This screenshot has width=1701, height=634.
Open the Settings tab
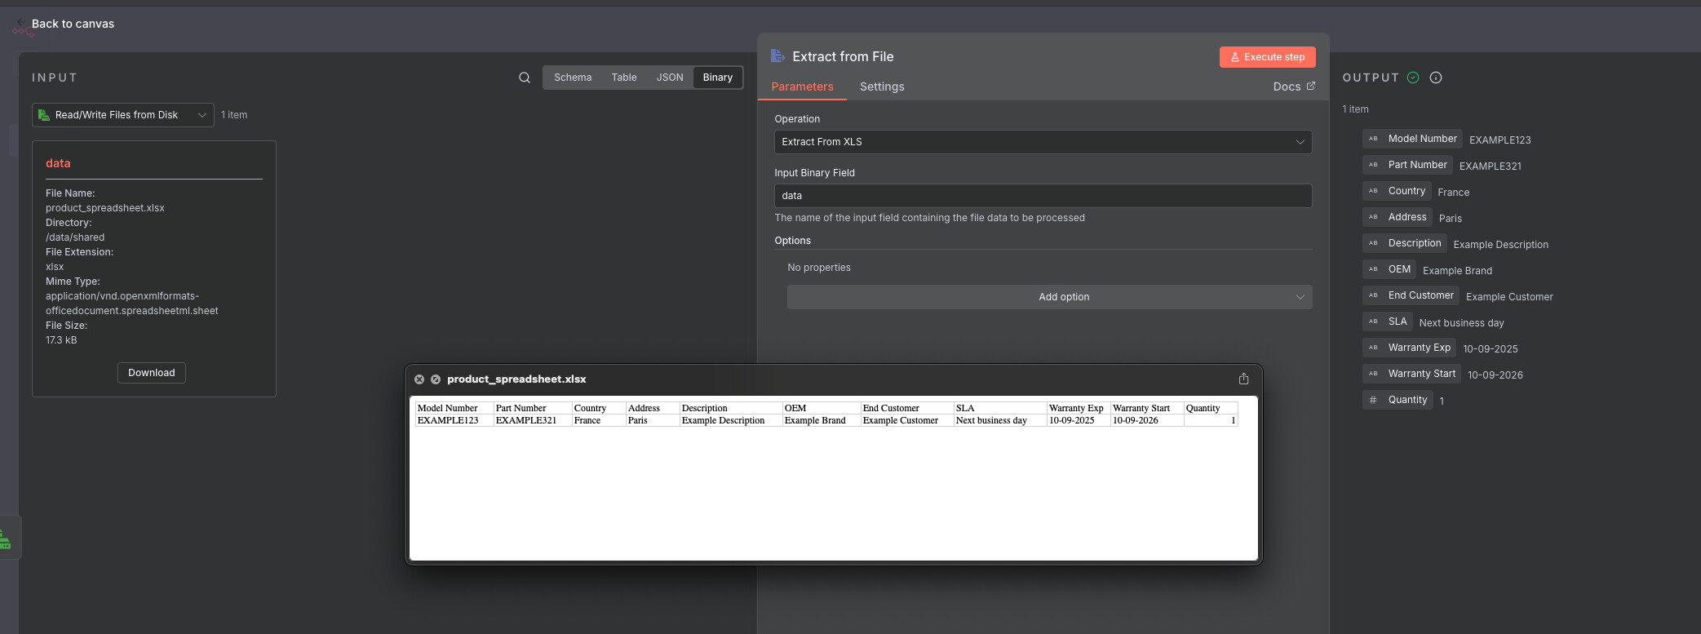882,86
